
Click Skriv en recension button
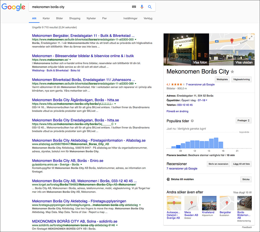pos(218,164)
